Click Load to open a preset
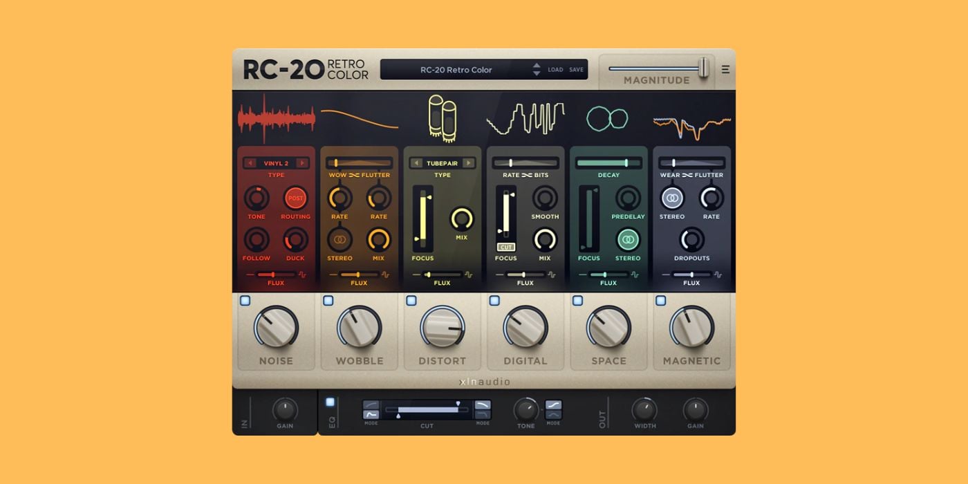968x484 pixels. [x=556, y=70]
